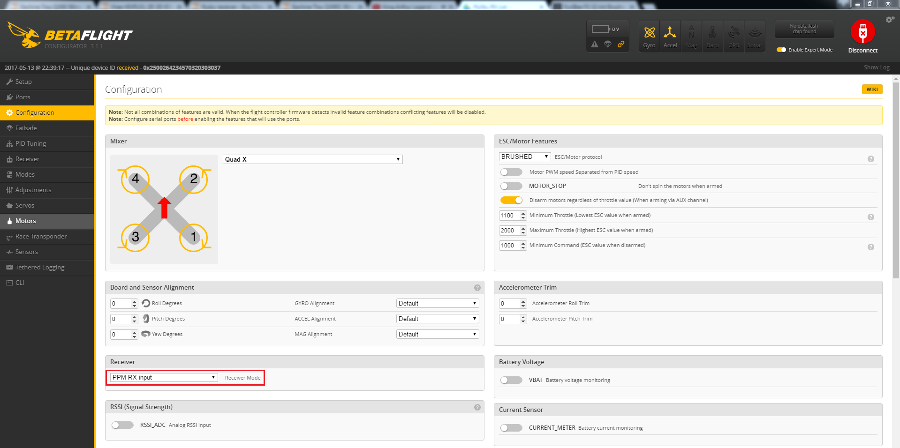This screenshot has height=448, width=900.
Task: Open the PPM RX input Receiver Mode dropdown
Action: pos(164,377)
